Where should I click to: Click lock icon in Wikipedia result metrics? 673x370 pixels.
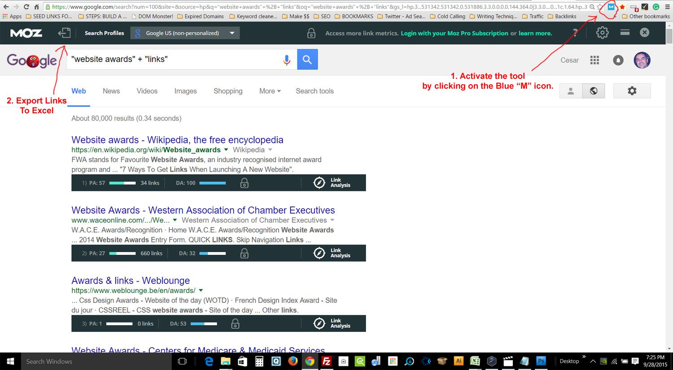(244, 183)
